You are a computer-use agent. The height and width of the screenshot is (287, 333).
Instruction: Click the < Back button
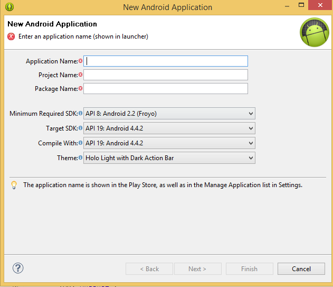[149, 269]
